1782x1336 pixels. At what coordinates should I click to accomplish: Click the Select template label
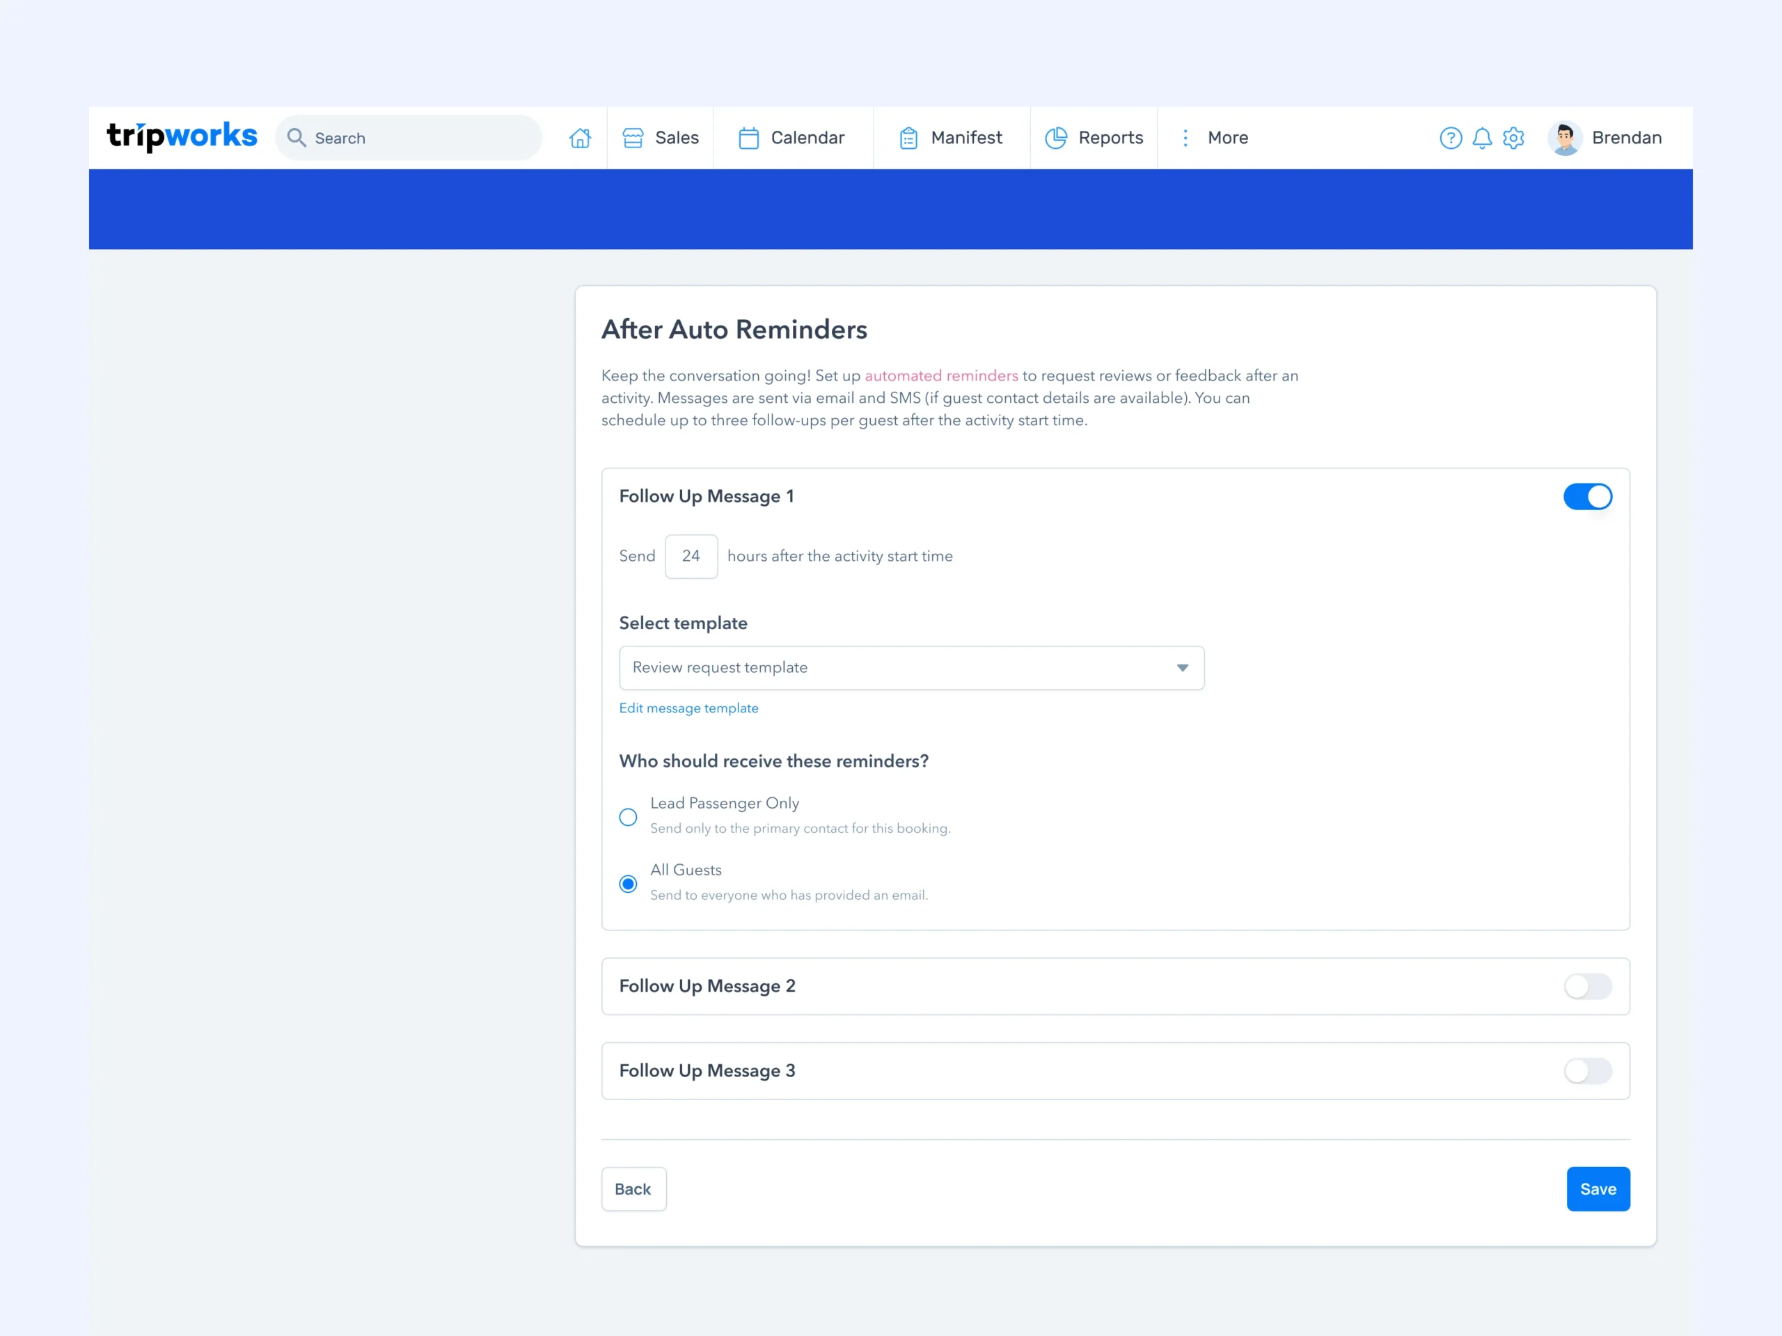[x=682, y=623]
